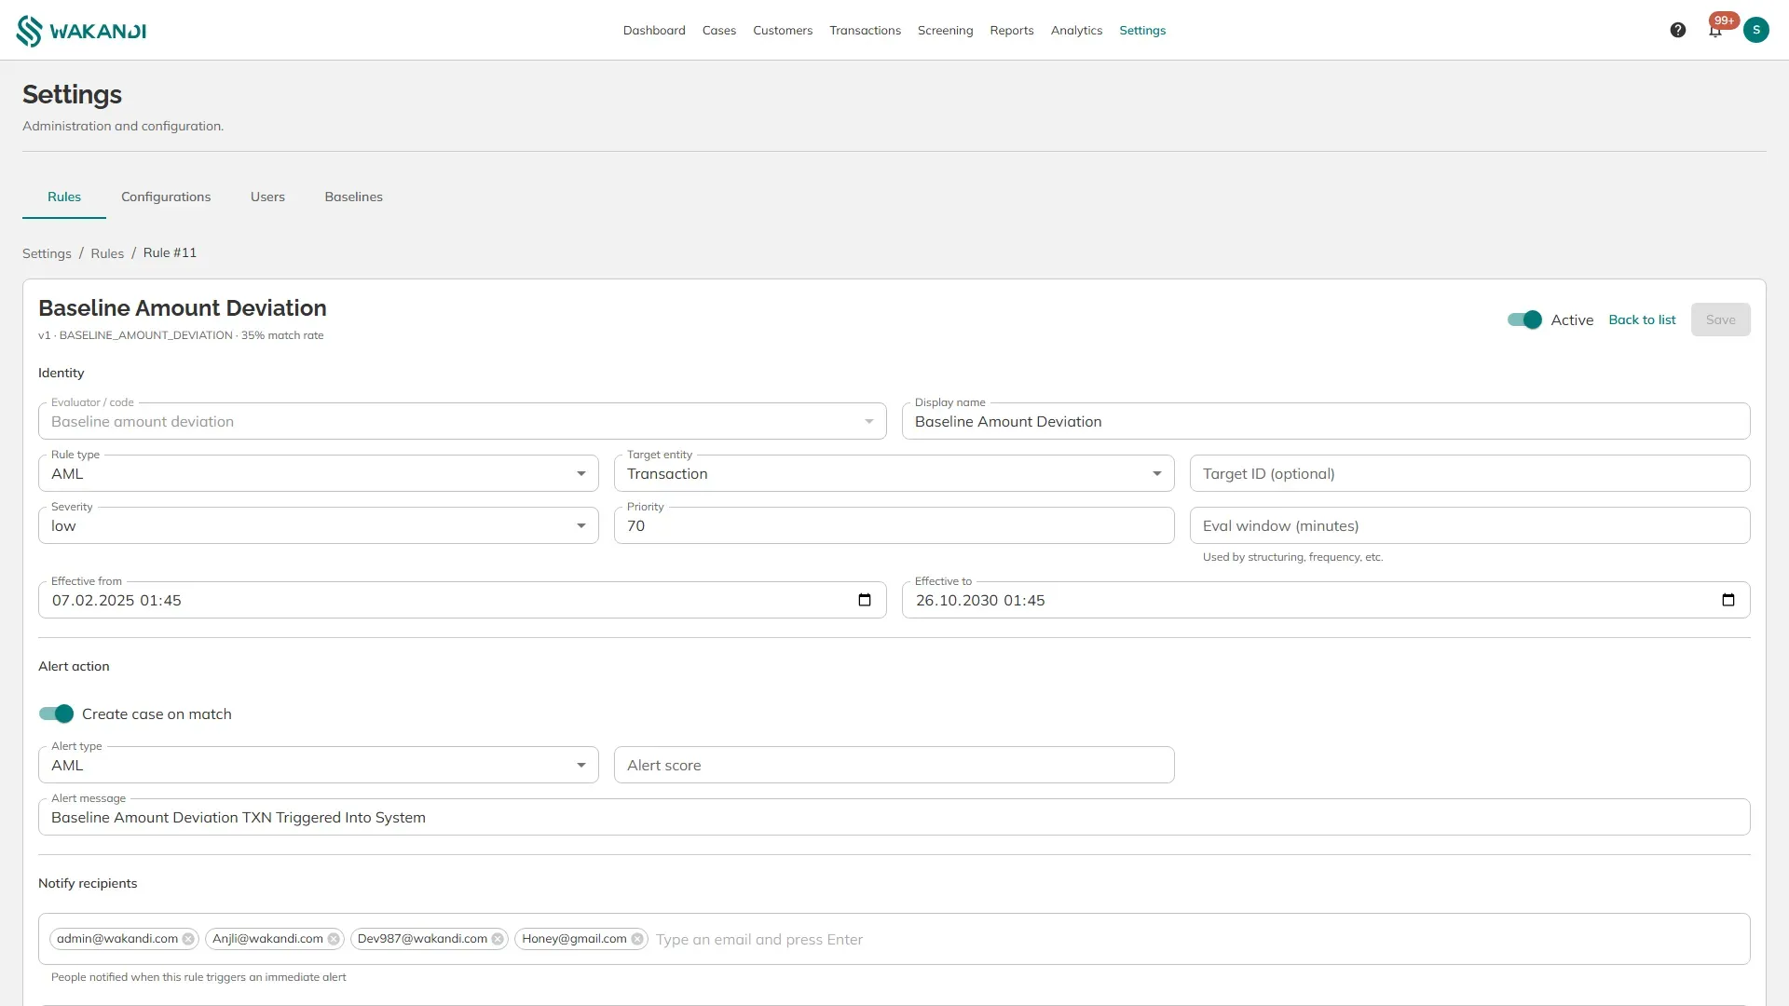Click the Wakanji logo
The width and height of the screenshot is (1789, 1006).
pyautogui.click(x=81, y=31)
